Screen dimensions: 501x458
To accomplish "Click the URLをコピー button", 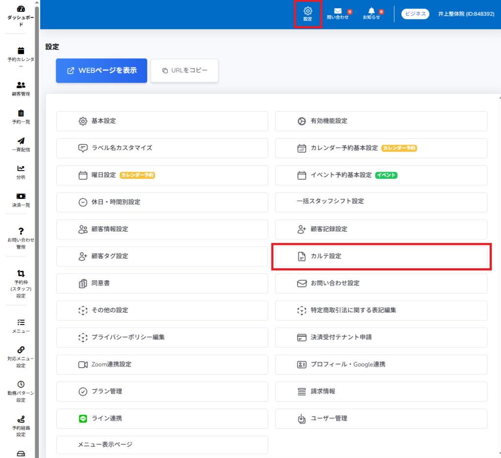I will pyautogui.click(x=184, y=70).
